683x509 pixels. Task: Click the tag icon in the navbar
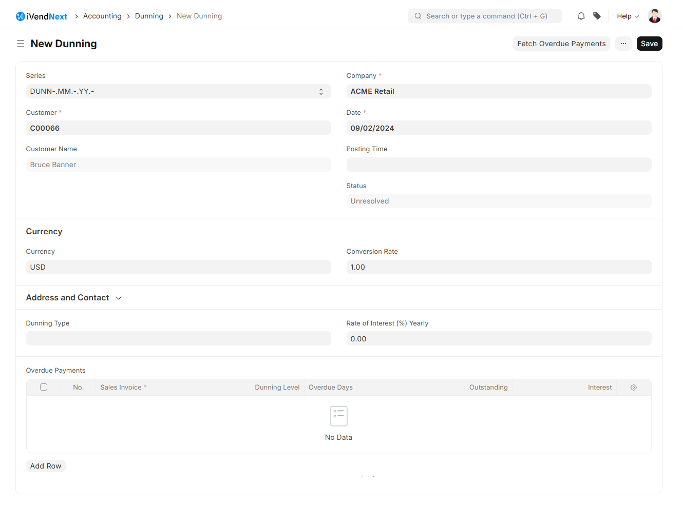tap(597, 16)
